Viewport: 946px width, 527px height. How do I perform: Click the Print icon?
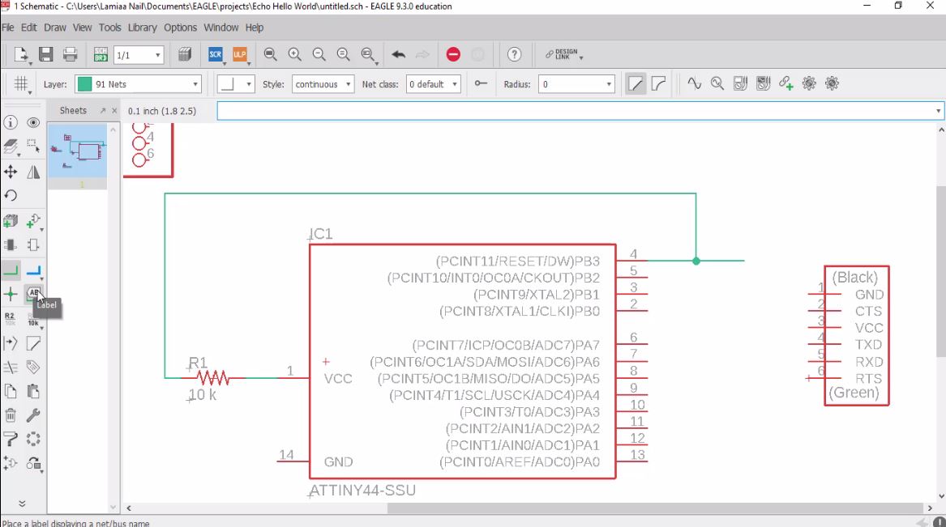(x=70, y=54)
